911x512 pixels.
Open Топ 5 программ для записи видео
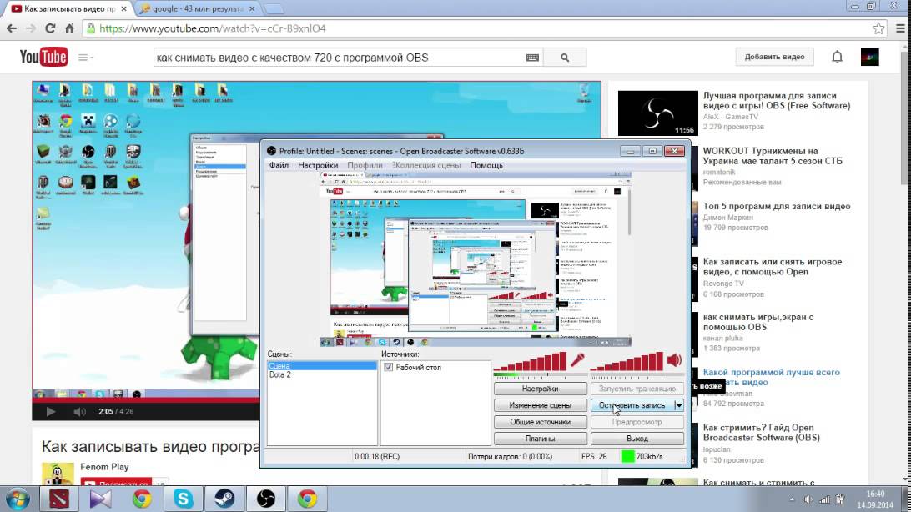pos(776,206)
